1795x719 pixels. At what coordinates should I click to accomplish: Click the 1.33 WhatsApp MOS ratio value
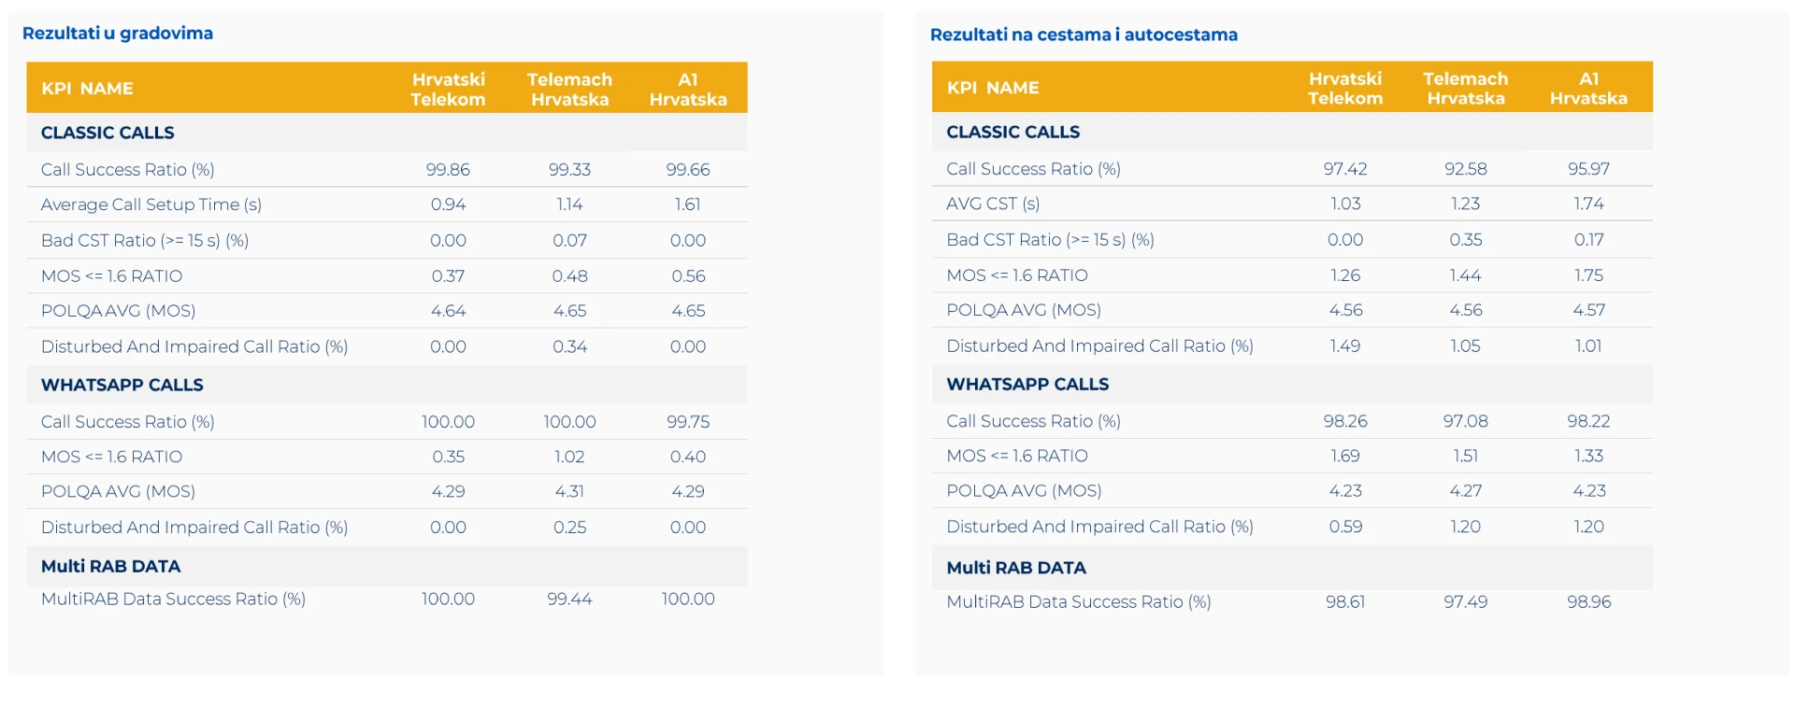click(1588, 456)
